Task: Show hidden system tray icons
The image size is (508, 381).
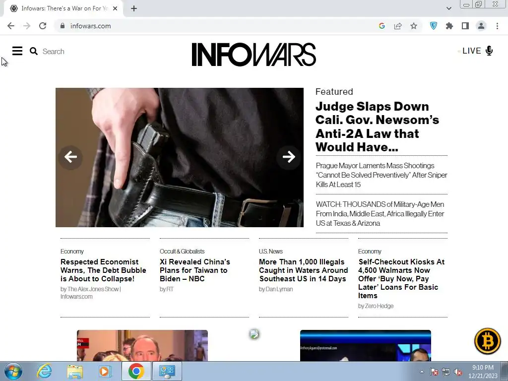Action: 422,372
